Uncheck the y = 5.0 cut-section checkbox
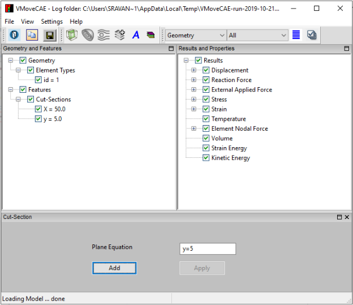 pos(38,119)
